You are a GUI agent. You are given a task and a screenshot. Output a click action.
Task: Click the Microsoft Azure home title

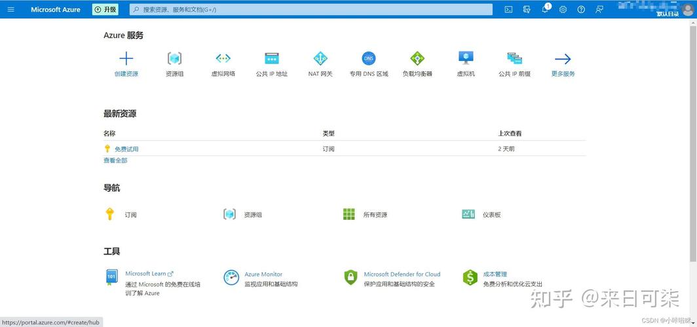pos(56,9)
